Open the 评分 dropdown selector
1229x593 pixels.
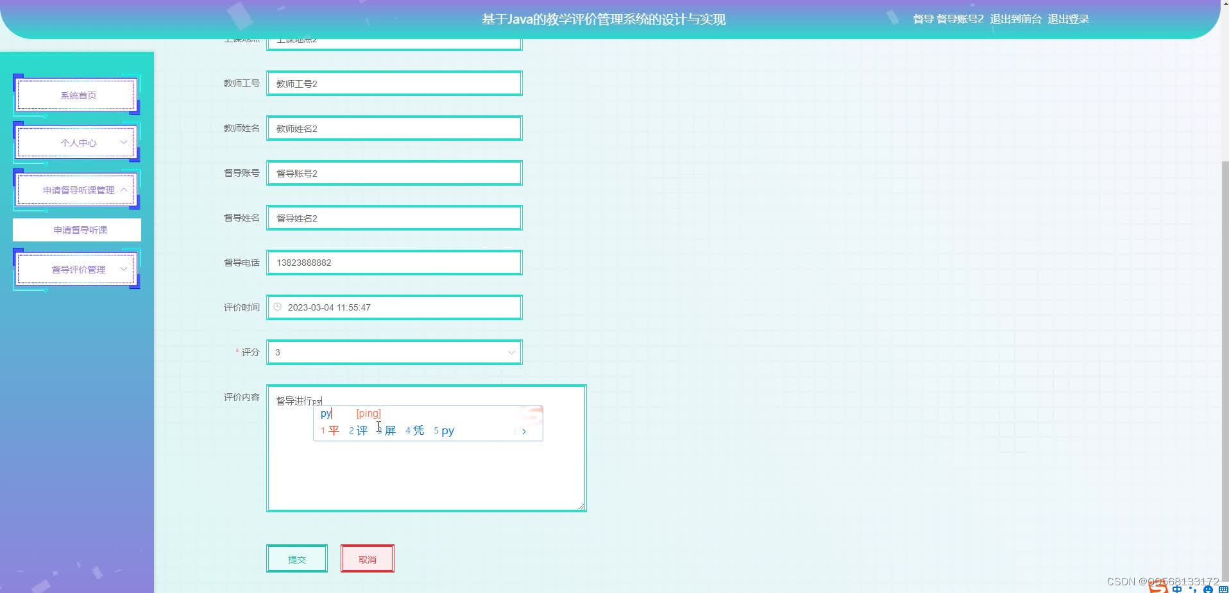pos(394,352)
